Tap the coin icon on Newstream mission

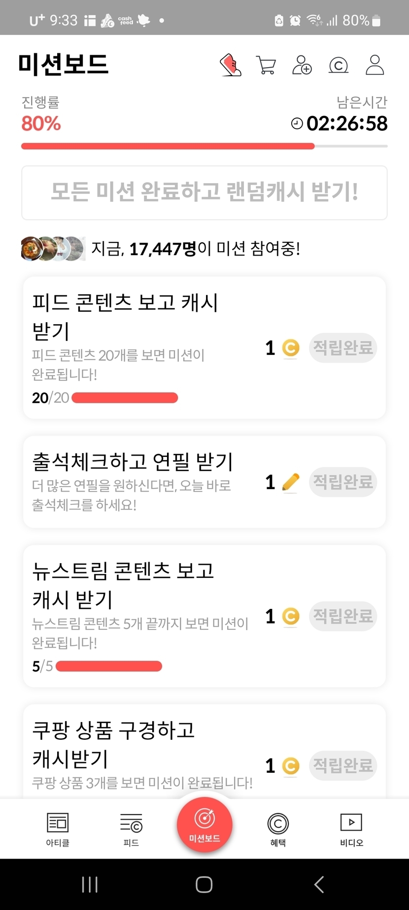pyautogui.click(x=291, y=616)
